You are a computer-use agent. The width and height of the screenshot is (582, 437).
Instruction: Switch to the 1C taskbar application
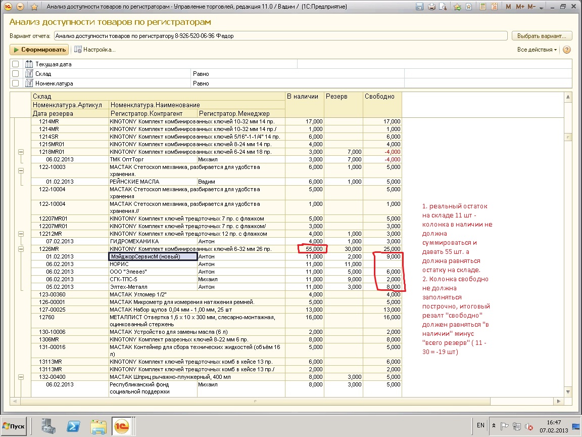click(121, 426)
